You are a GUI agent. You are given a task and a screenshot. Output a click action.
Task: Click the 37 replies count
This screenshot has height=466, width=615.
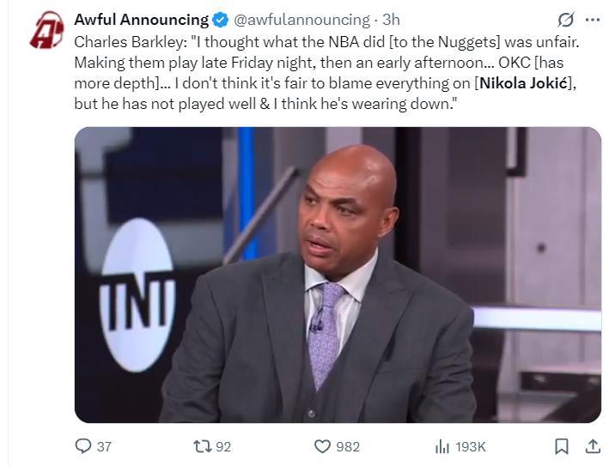104,446
